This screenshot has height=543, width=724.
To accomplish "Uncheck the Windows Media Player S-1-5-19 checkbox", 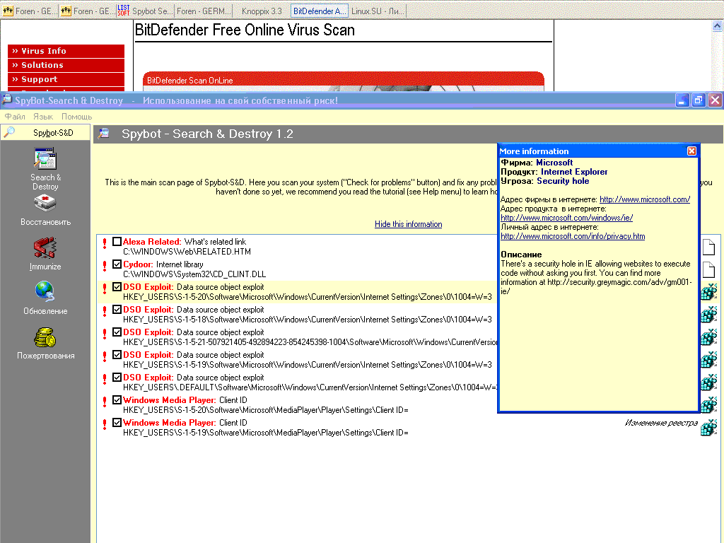I will click(x=117, y=423).
